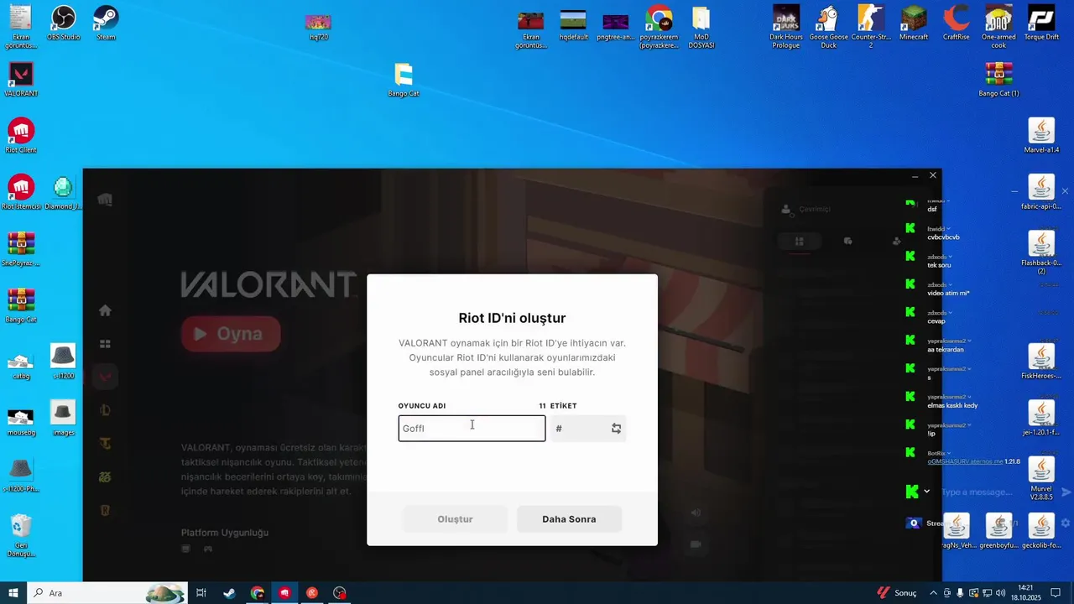Click the 'tek soru' chat message
The height and width of the screenshot is (604, 1074).
click(939, 265)
